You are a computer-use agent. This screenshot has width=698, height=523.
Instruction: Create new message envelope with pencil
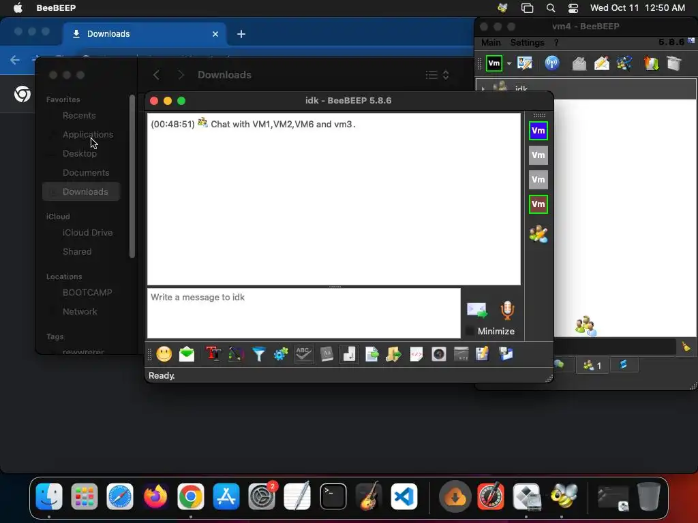601,63
